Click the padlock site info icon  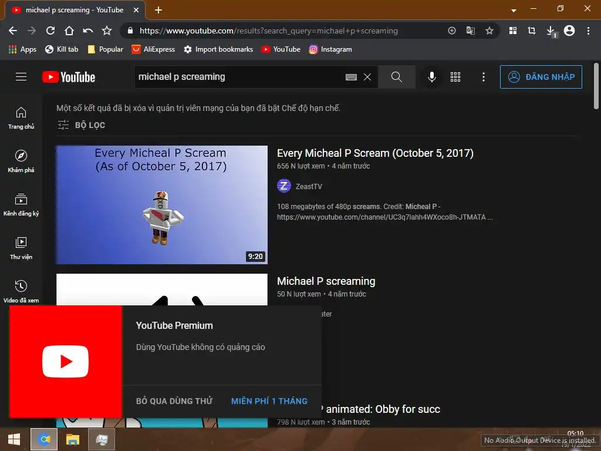coord(130,31)
